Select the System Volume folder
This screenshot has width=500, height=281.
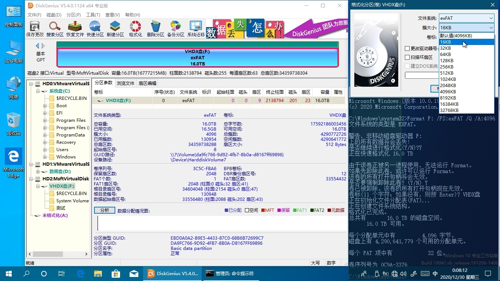[72, 201]
